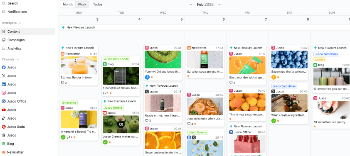350x156 pixels.
Task: Select the Threads Jusco channel icon
Action: point(4,135)
